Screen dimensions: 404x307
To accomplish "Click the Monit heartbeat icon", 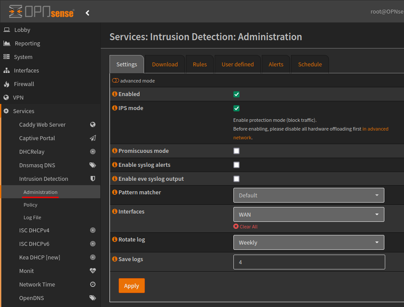I will click(x=93, y=271).
